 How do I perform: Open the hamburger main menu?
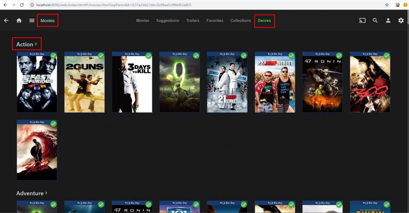click(32, 20)
